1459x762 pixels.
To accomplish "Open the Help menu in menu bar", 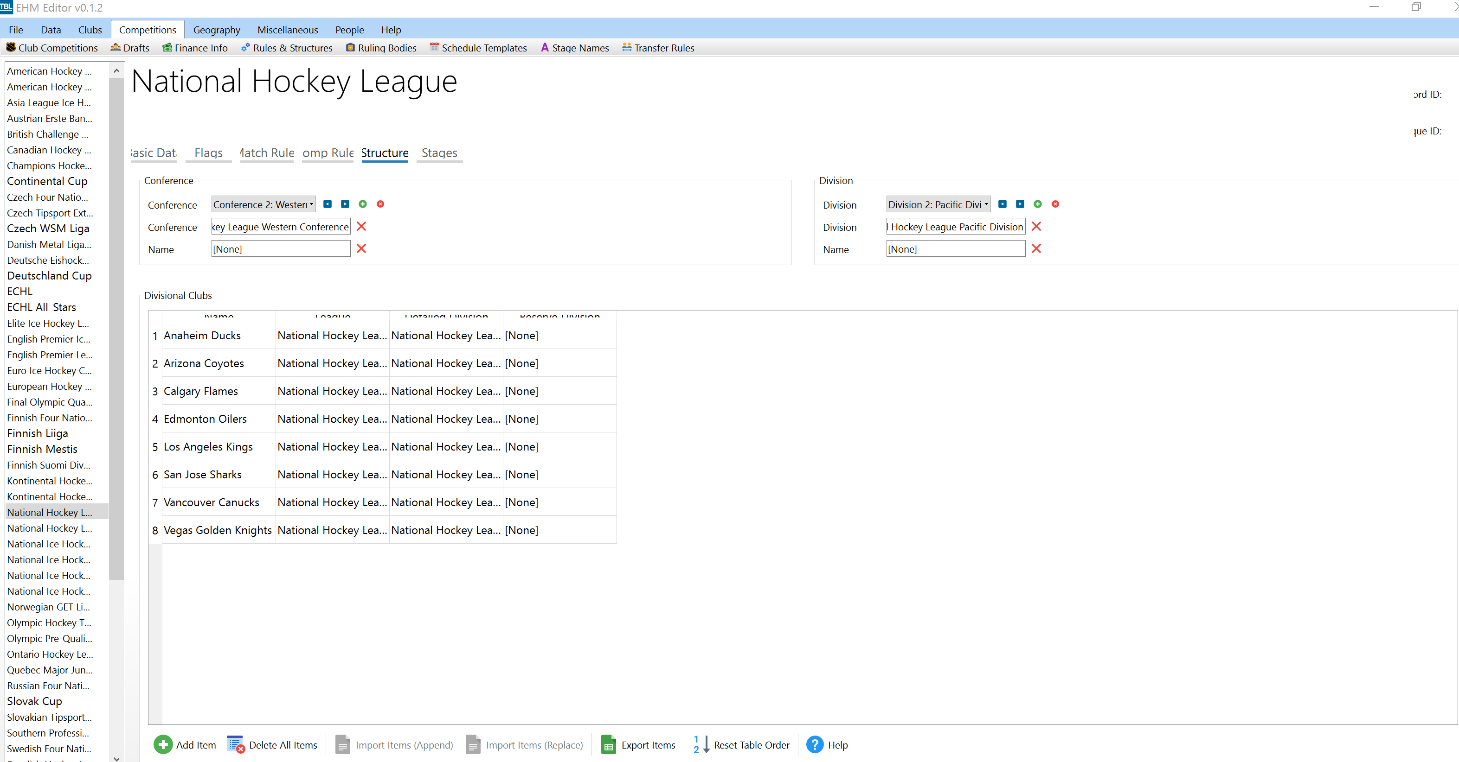I will tap(391, 30).
